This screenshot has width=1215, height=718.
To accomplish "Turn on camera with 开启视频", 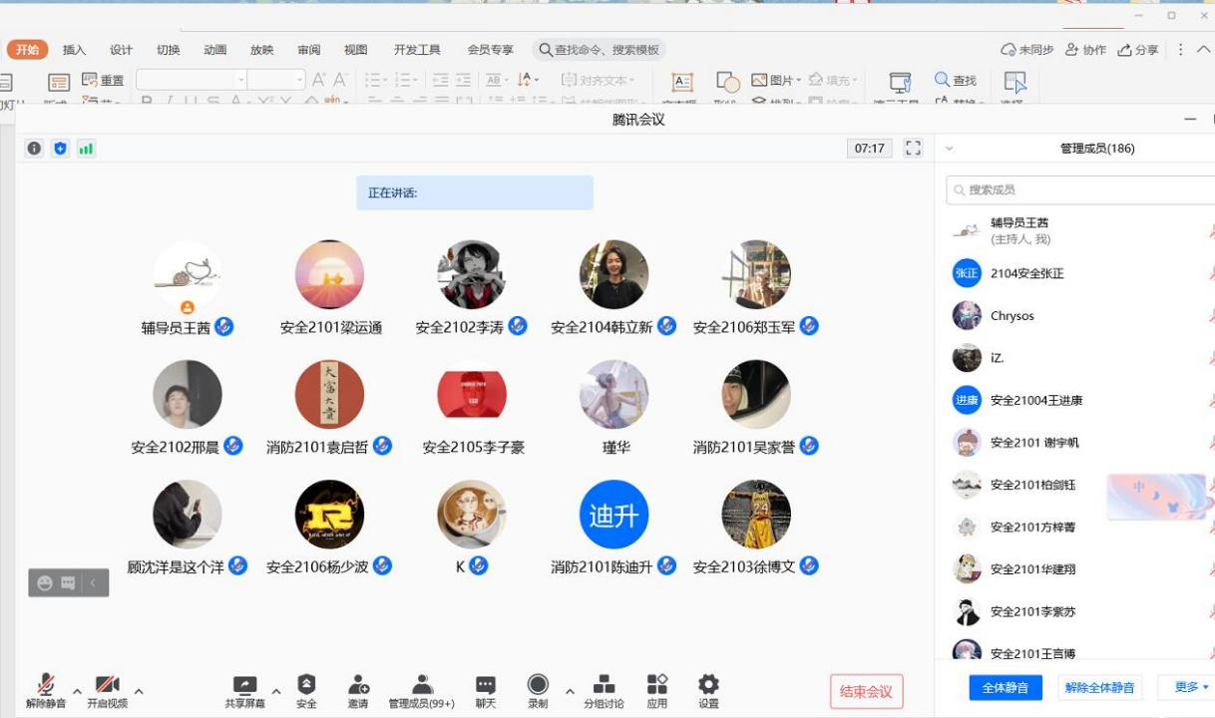I will [x=107, y=685].
